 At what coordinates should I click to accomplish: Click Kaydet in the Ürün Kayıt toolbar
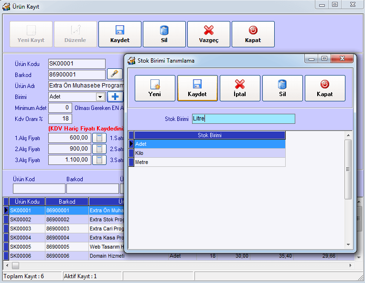click(119, 34)
